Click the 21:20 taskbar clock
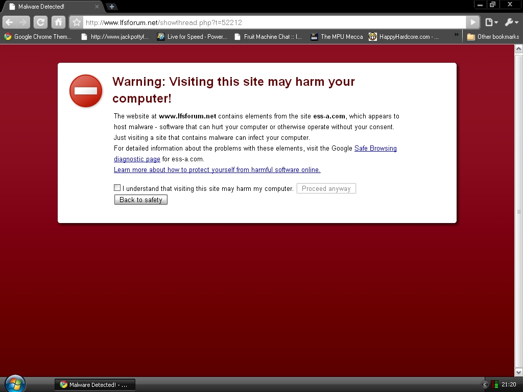Screen dimensions: 523x392 tap(509, 385)
